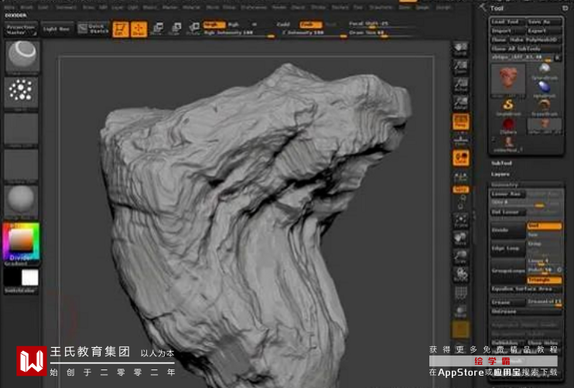
Task: Toggle Transp transparency button
Action: click(460, 311)
